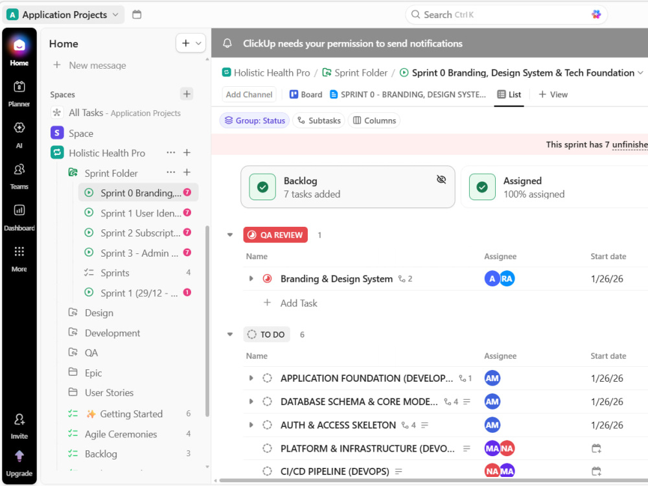This screenshot has height=486, width=648.
Task: Expand subtasks of AUTH & ACCESS SKELETON
Action: click(251, 425)
